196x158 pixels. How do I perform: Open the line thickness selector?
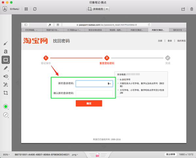tap(6, 115)
